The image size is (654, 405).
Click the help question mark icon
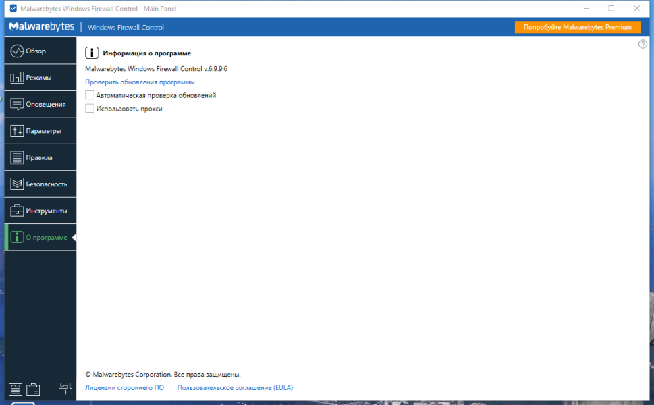tap(643, 44)
